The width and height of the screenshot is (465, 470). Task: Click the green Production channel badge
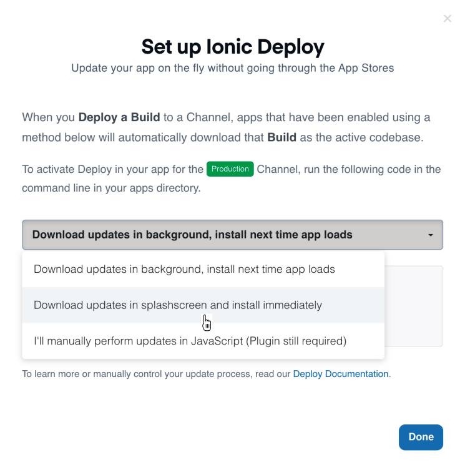coord(230,169)
